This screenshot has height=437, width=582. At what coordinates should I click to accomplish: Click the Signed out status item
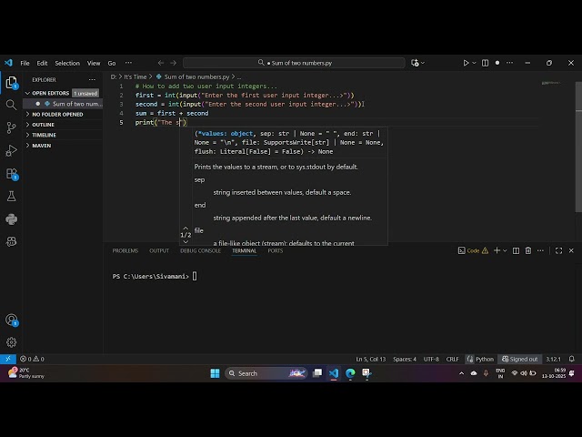pyautogui.click(x=519, y=359)
